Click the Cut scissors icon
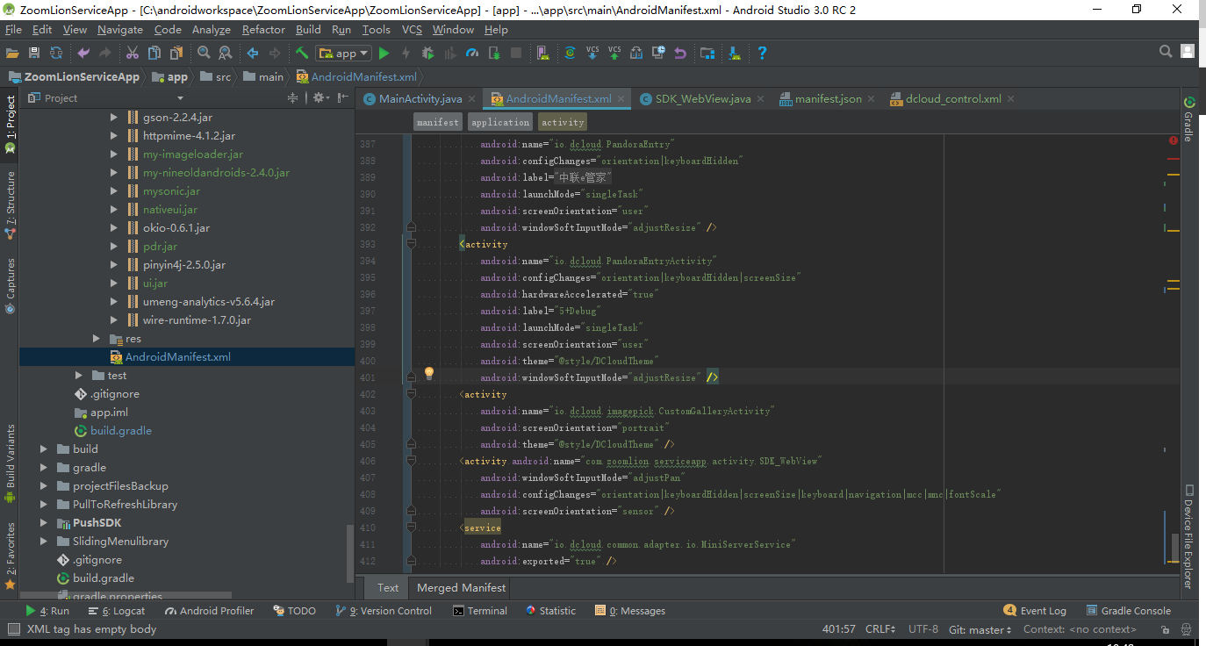Screen dimensions: 1206x646 [x=133, y=54]
